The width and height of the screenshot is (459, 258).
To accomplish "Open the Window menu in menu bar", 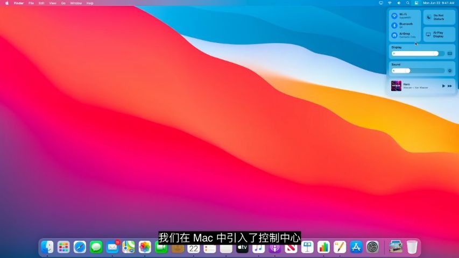I will click(76, 3).
